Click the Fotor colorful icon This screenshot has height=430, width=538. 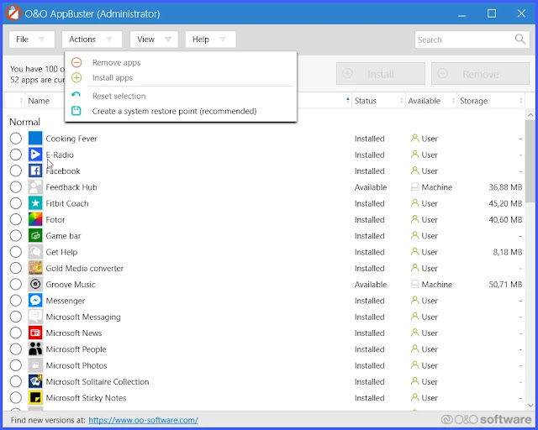[x=35, y=219]
